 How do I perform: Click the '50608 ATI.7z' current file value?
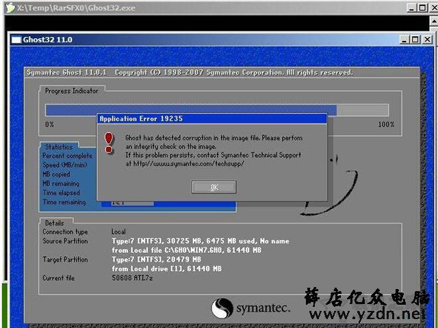pos(132,278)
